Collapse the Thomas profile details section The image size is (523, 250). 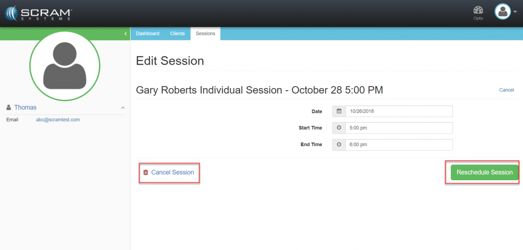tap(123, 107)
